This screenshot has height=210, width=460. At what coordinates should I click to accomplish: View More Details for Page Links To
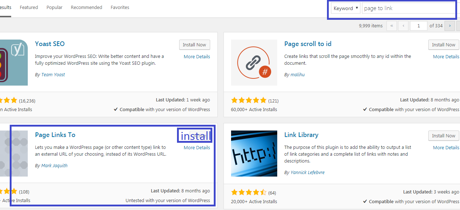click(x=196, y=147)
